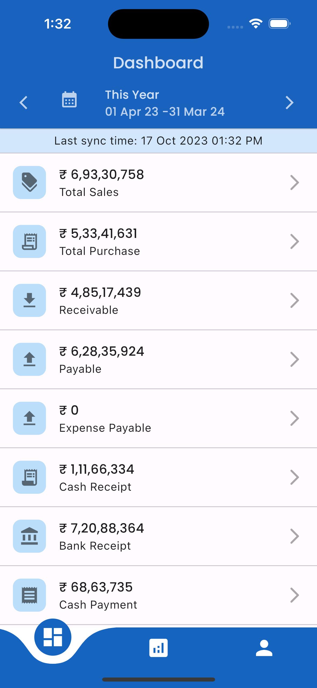Tap the Last sync time banner
This screenshot has width=317, height=688.
point(158,141)
